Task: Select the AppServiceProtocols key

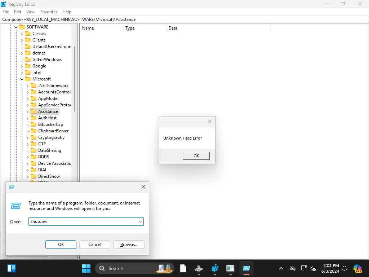Action: (55, 105)
